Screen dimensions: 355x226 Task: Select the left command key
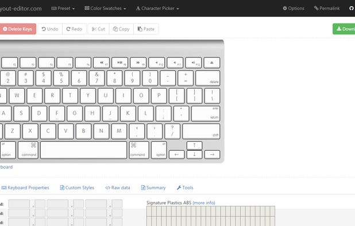coord(28,150)
